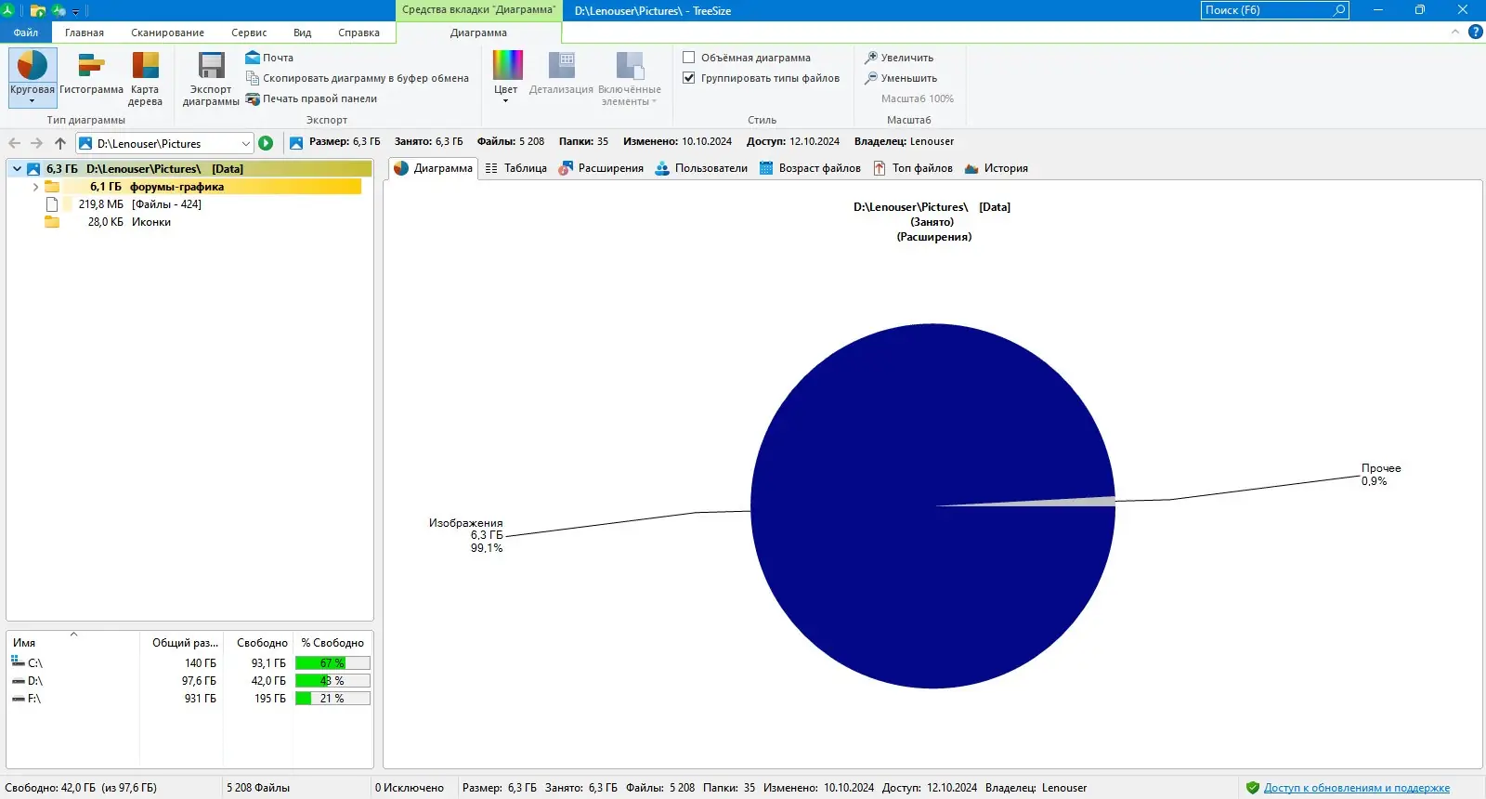Click the 67 % free space bar
This screenshot has height=799, width=1486.
click(x=332, y=663)
